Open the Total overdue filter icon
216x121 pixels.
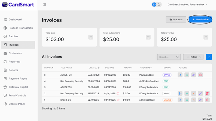click(x=206, y=37)
